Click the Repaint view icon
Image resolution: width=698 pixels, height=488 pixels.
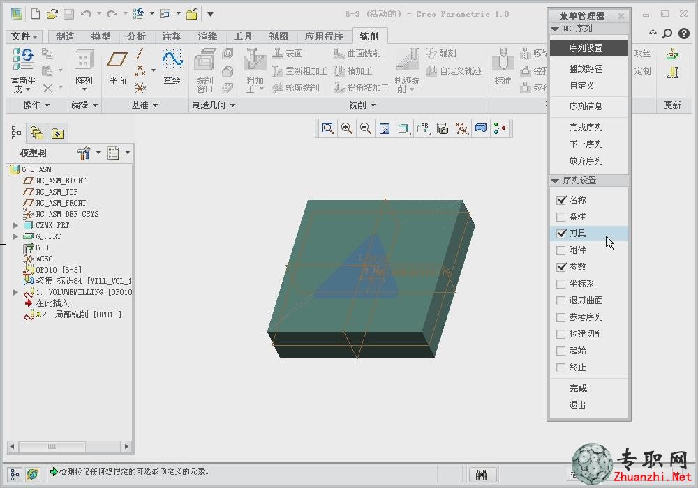coord(385,129)
